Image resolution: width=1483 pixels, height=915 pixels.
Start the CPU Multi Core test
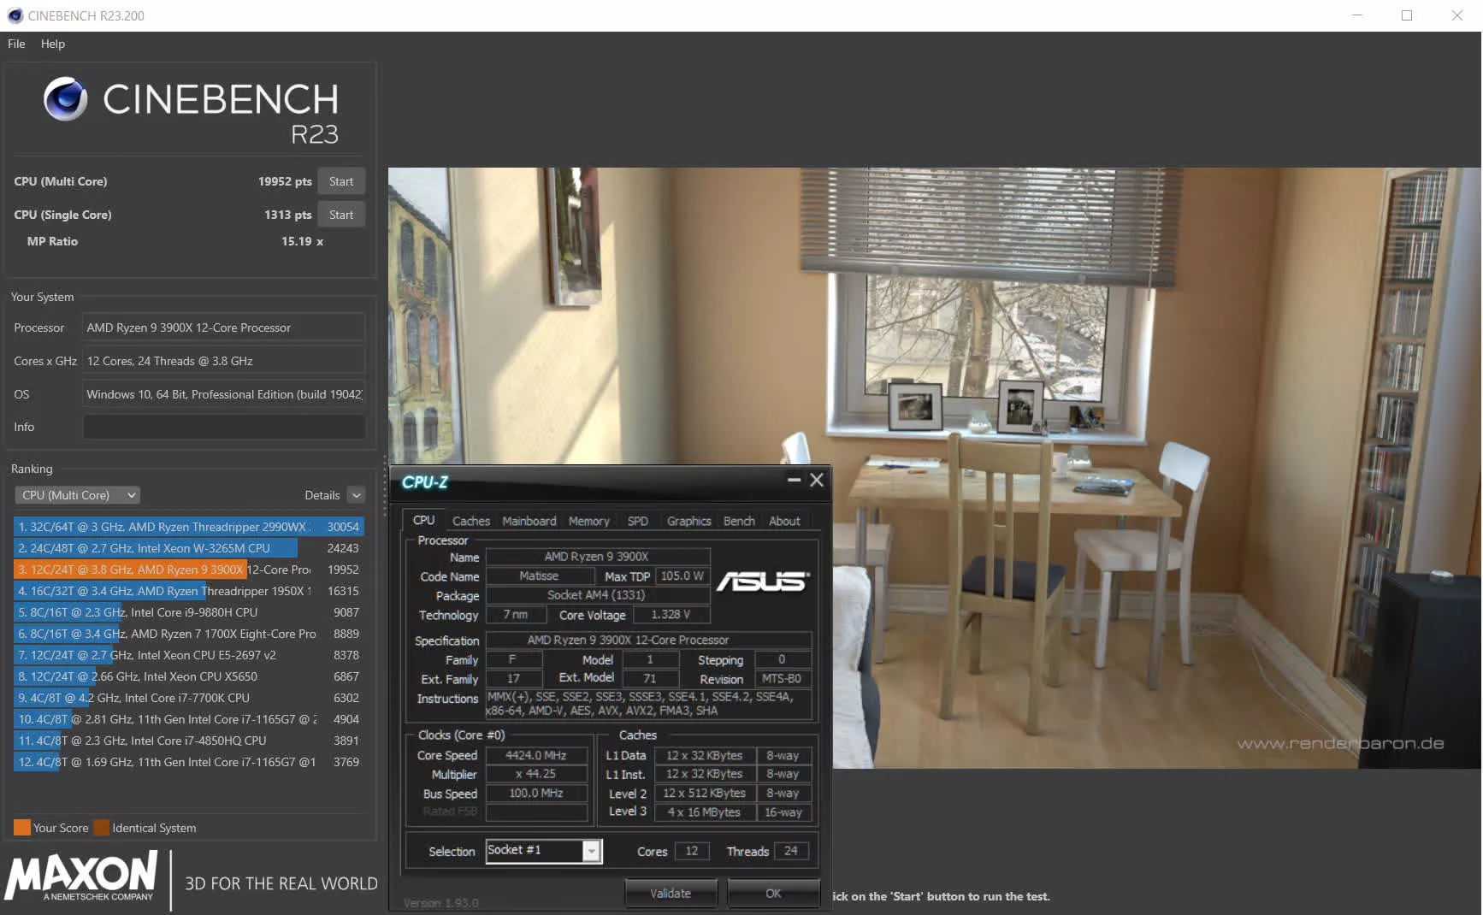341,181
